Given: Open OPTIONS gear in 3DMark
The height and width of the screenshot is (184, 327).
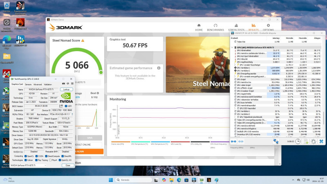Looking at the screenshot, I should [268, 27].
